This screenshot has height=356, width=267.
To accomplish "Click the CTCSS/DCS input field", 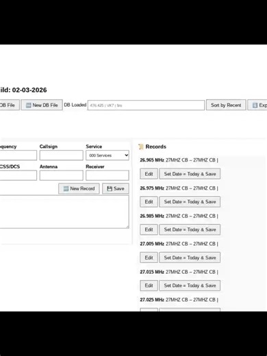I will coord(18,175).
